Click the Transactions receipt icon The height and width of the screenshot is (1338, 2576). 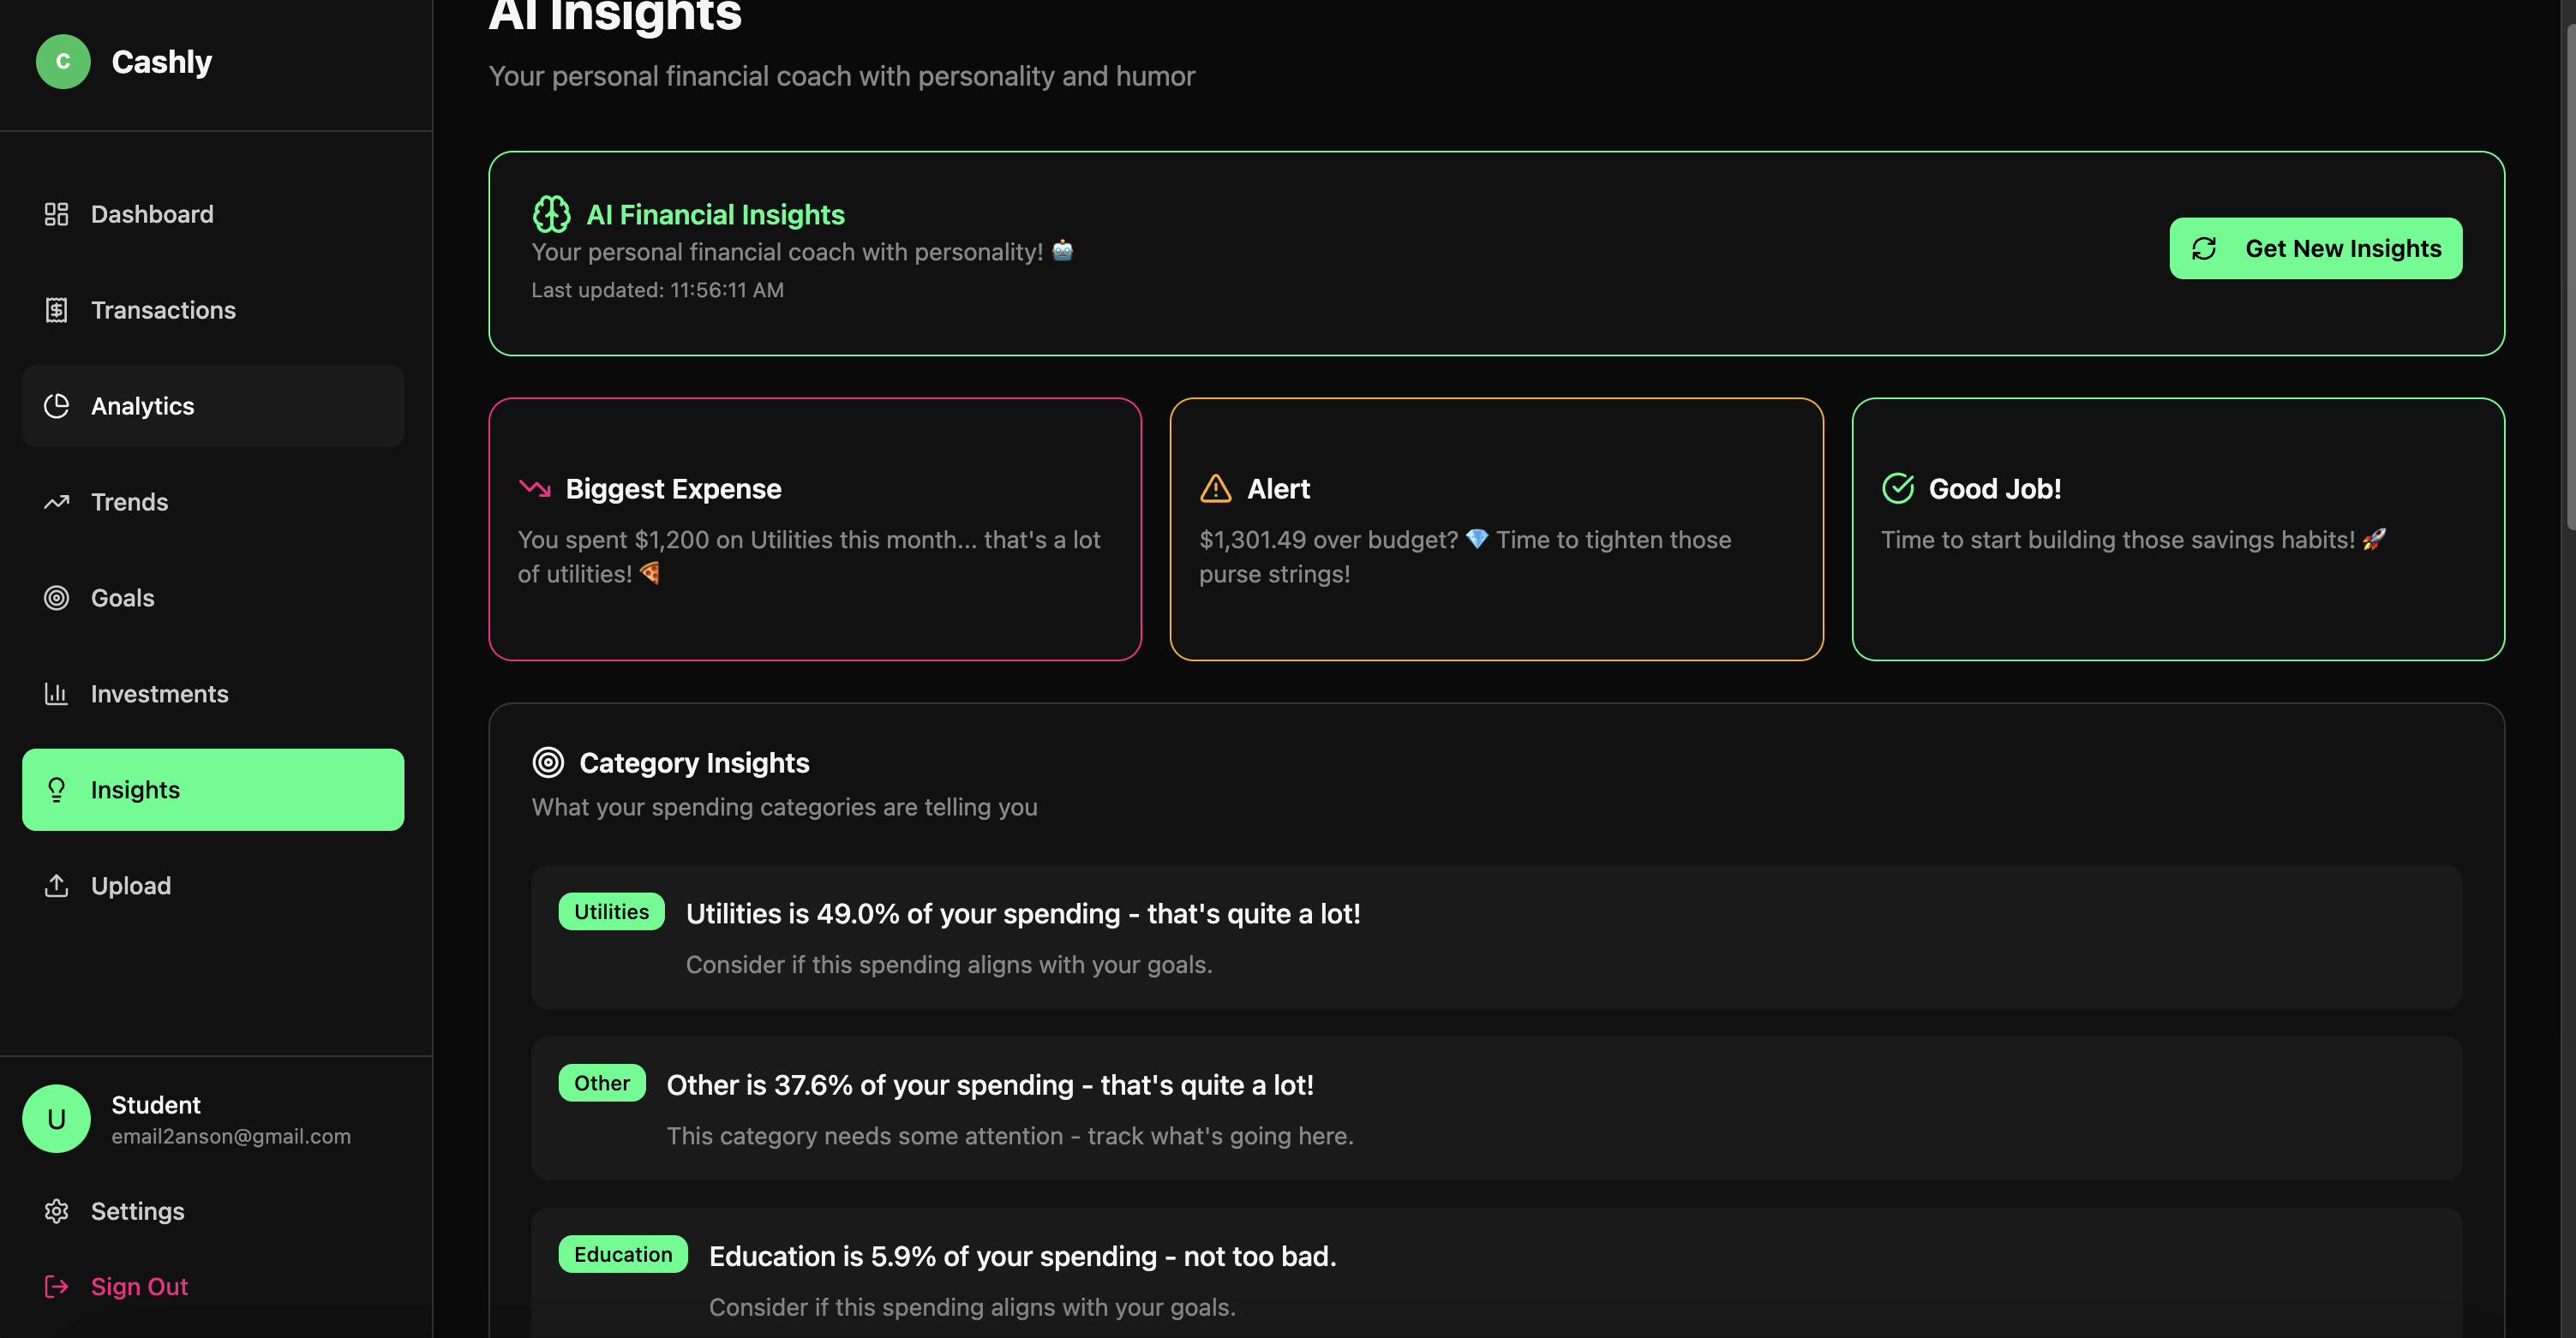56,310
